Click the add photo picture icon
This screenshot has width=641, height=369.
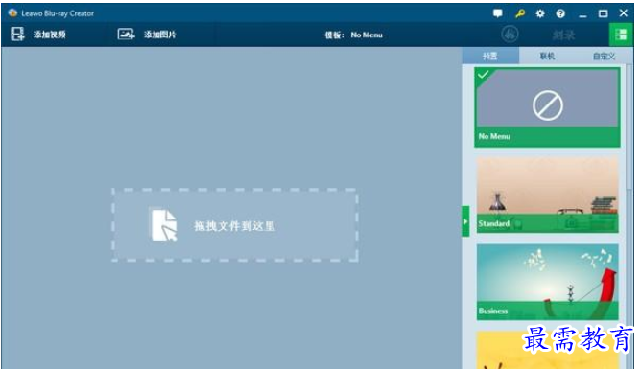click(126, 35)
